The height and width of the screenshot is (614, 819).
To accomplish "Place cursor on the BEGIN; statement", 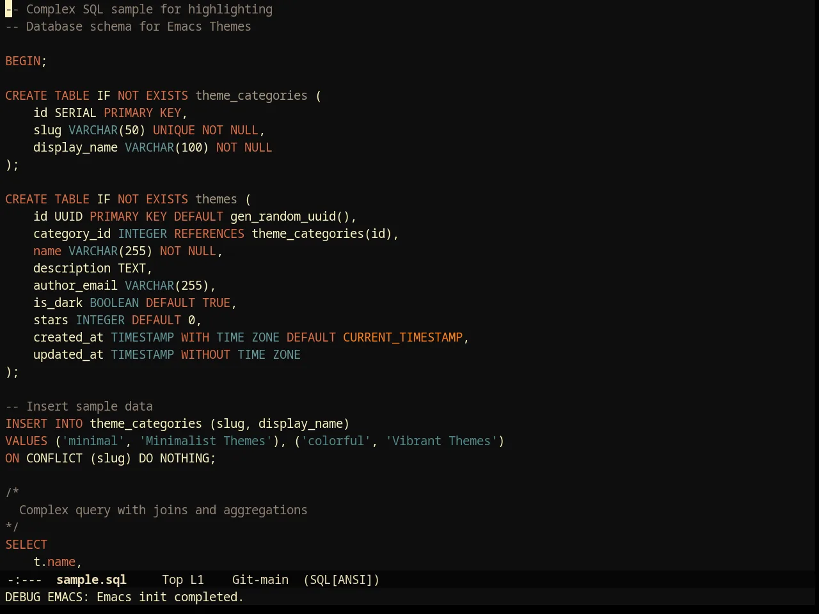I will [x=26, y=61].
